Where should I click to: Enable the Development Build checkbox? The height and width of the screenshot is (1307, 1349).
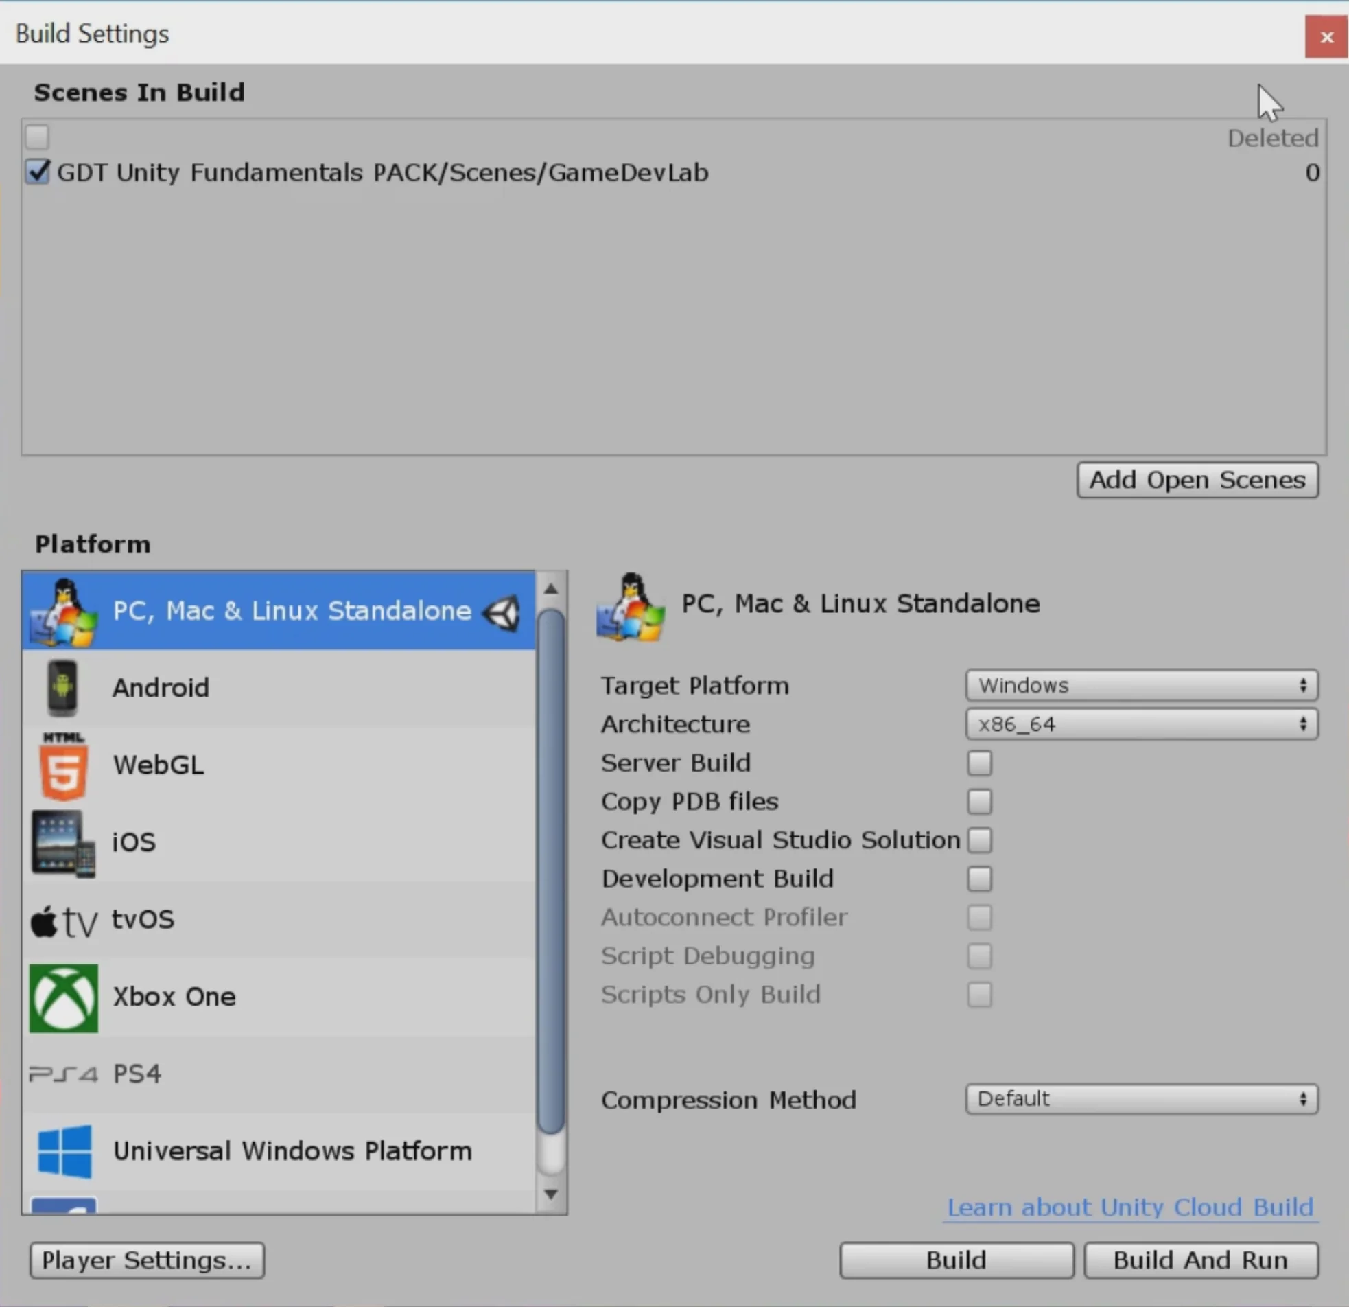coord(979,879)
